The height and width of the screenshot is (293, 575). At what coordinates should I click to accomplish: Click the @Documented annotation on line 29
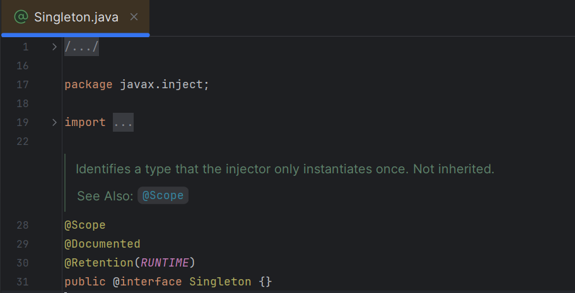point(102,244)
